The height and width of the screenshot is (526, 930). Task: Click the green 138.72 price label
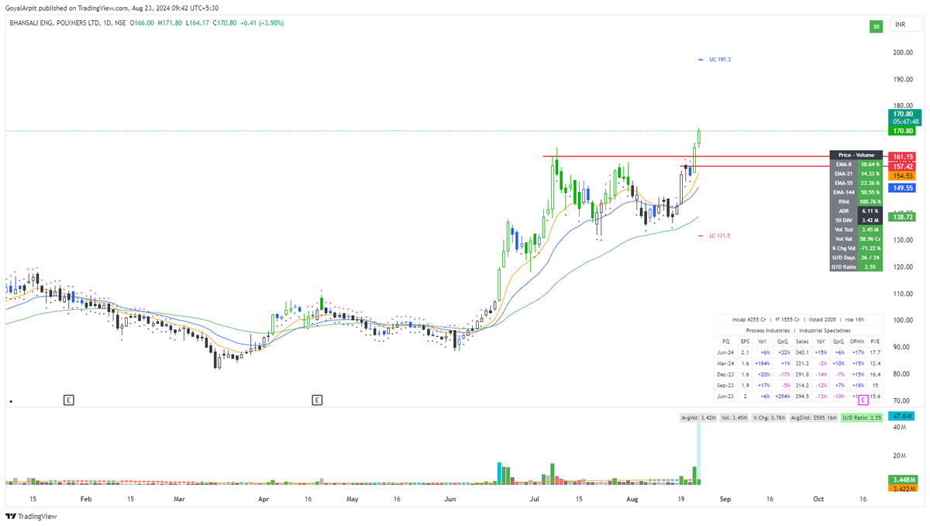904,218
